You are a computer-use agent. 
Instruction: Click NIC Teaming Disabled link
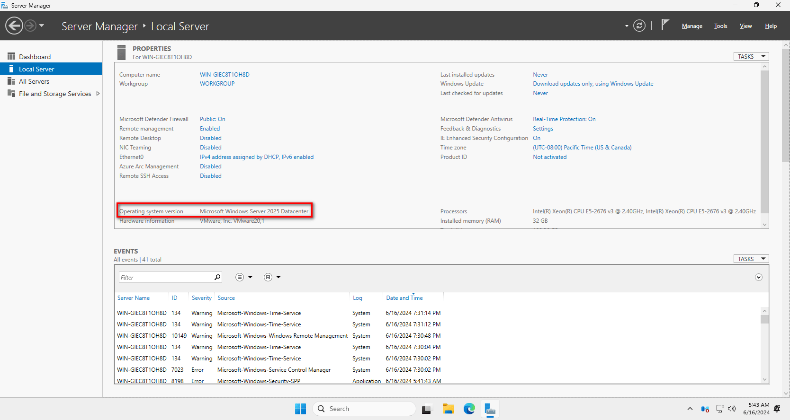[210, 148]
